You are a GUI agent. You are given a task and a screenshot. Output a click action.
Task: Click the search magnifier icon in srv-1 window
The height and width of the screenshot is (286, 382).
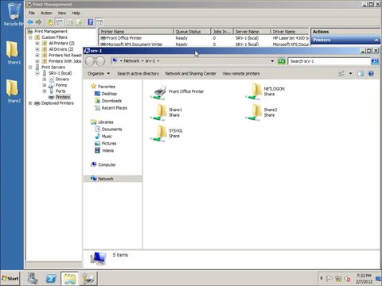(x=375, y=61)
